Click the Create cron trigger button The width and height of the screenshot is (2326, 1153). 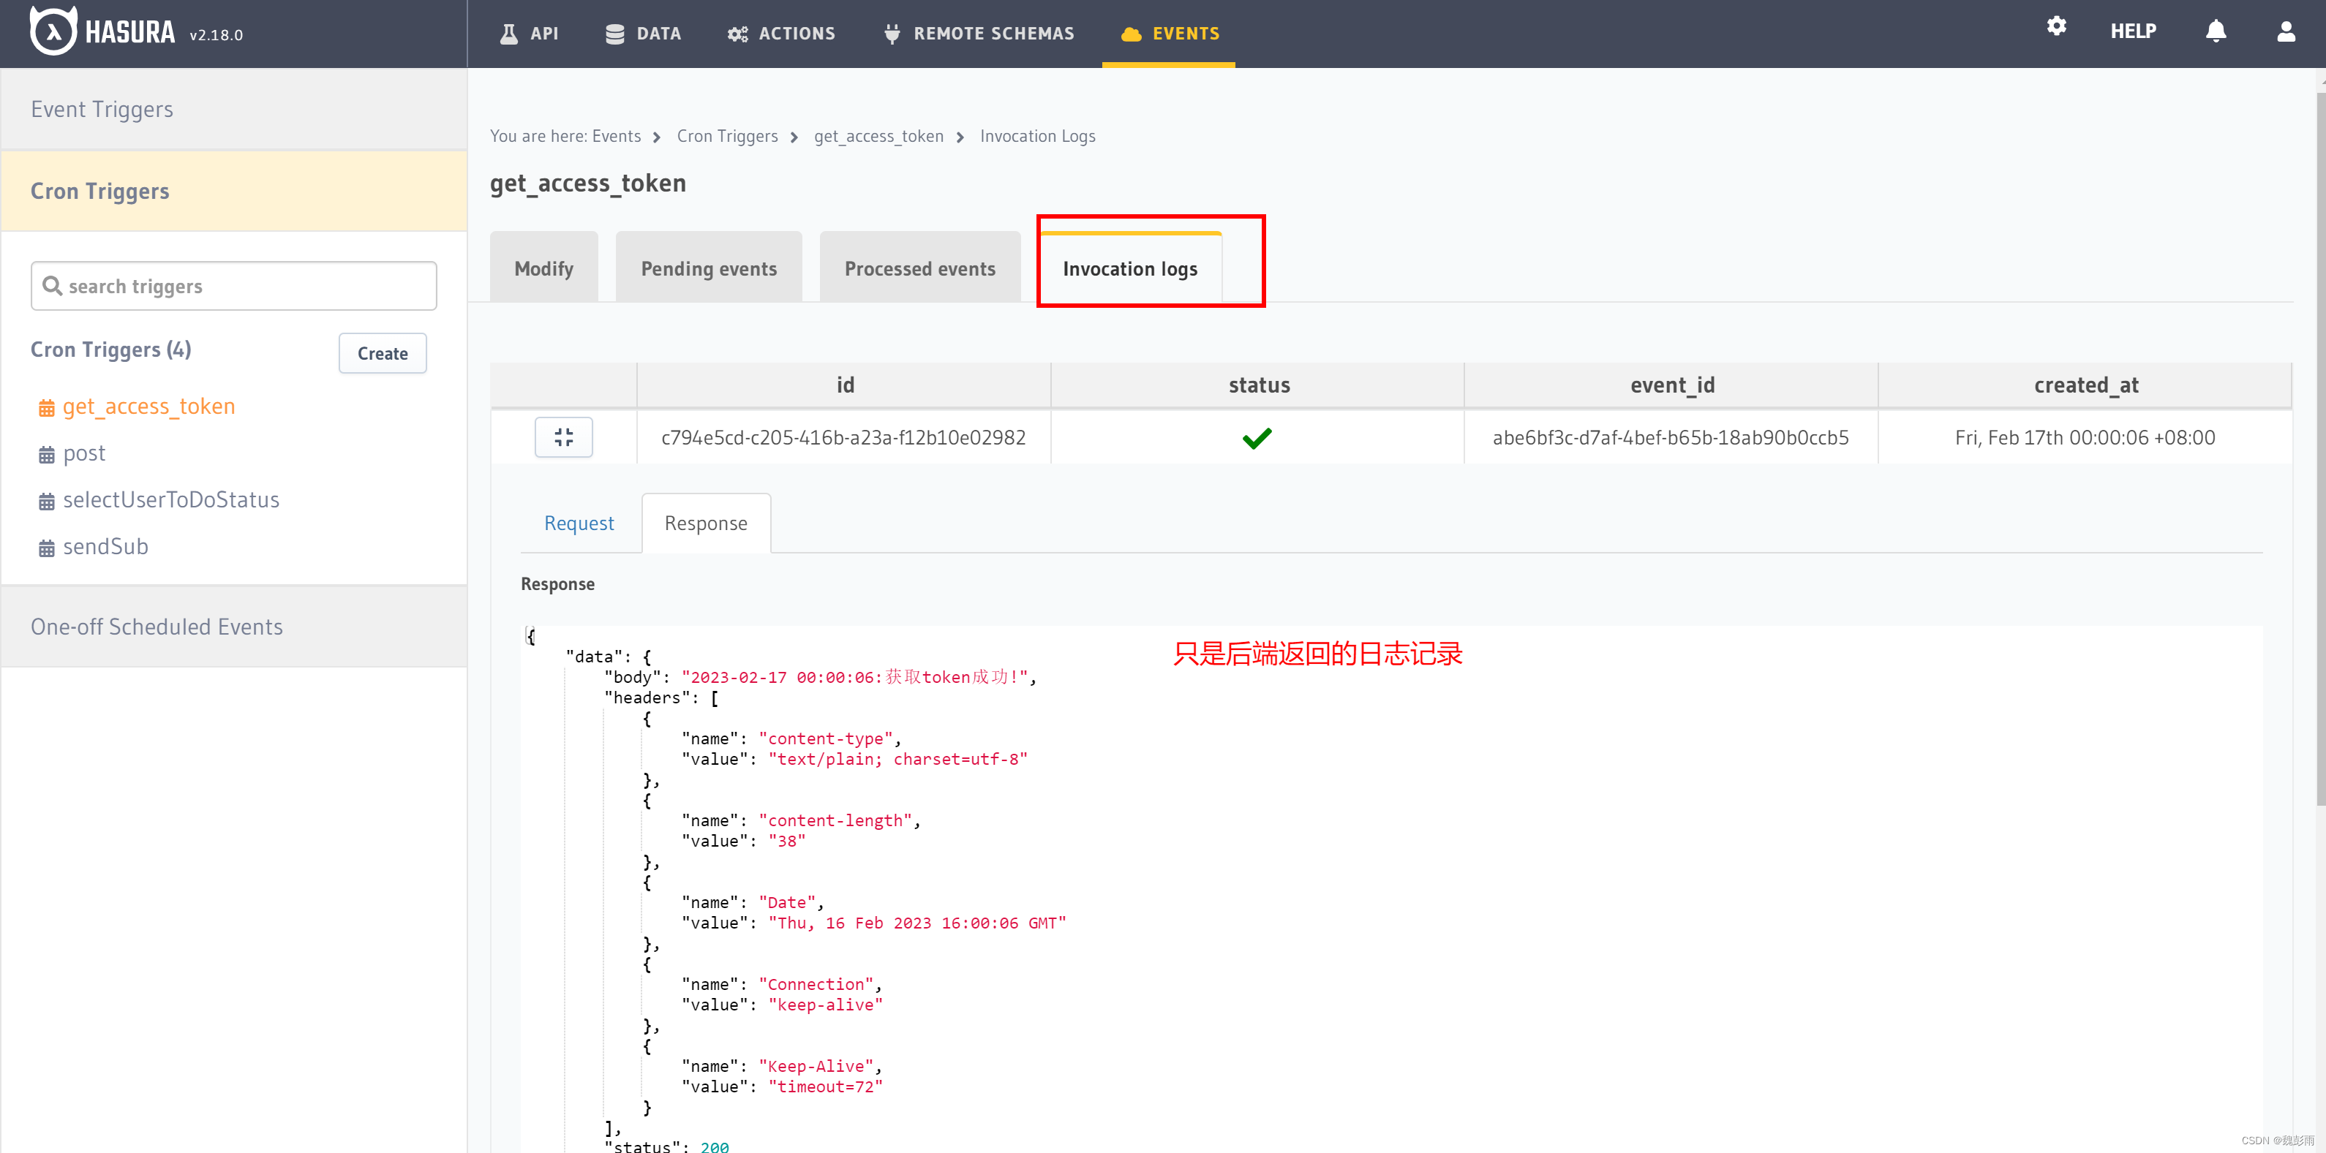click(382, 353)
